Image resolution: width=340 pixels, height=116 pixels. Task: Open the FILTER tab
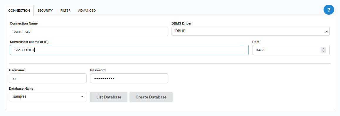[x=65, y=11]
